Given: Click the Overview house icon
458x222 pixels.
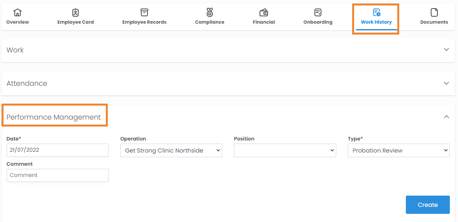Looking at the screenshot, I should pyautogui.click(x=18, y=12).
